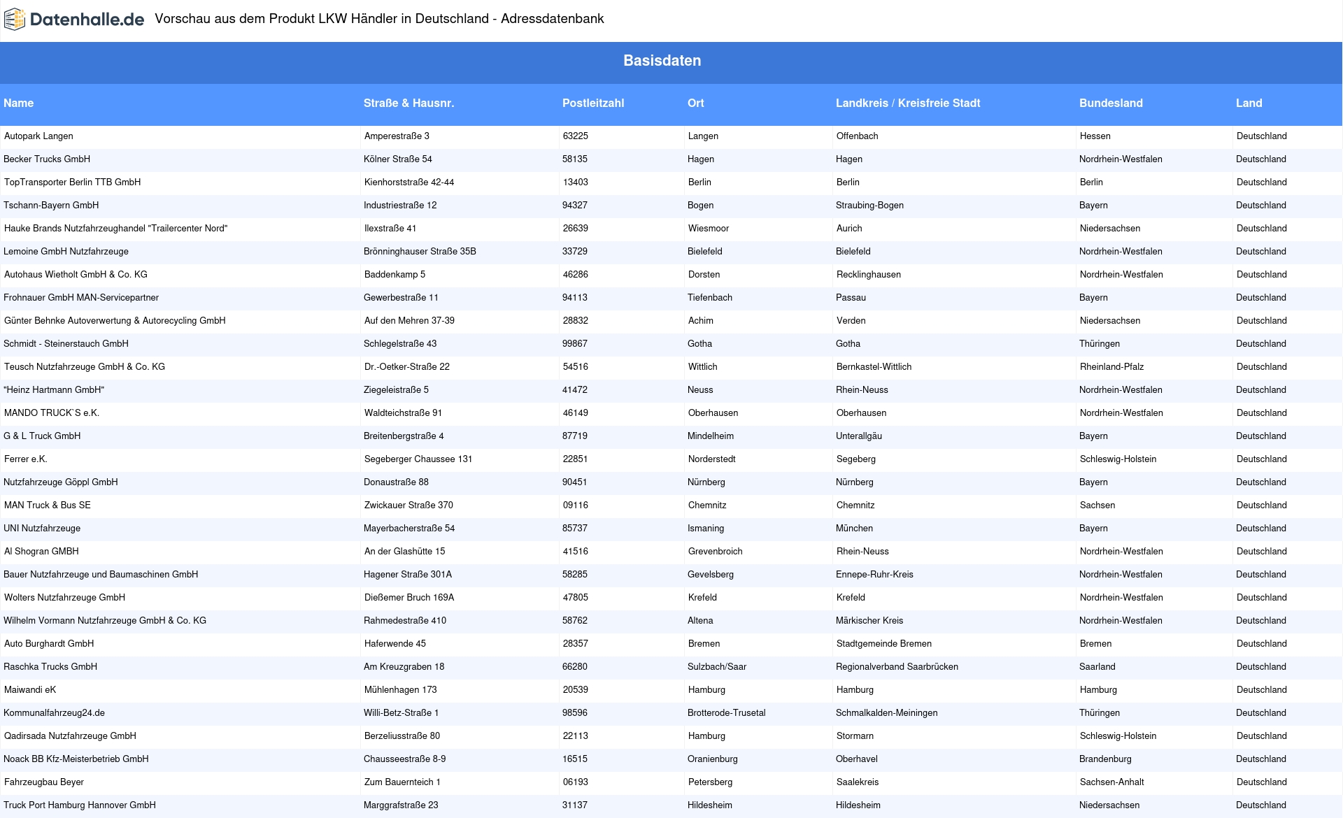Click Lemoine GmbH Nutzfahrzeuge

coord(66,252)
